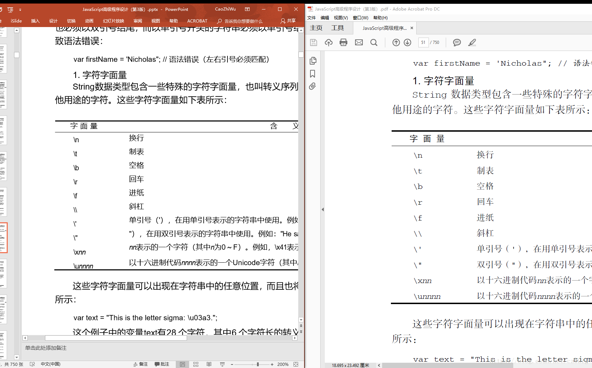Toggle the notes pane (备注) in PowerPoint
The height and width of the screenshot is (368, 592).
[141, 364]
